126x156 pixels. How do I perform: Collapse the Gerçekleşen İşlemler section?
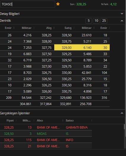coord(122,113)
